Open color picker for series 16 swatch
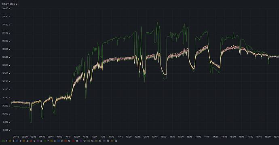This screenshot has height=145, width=279. coord(112,141)
